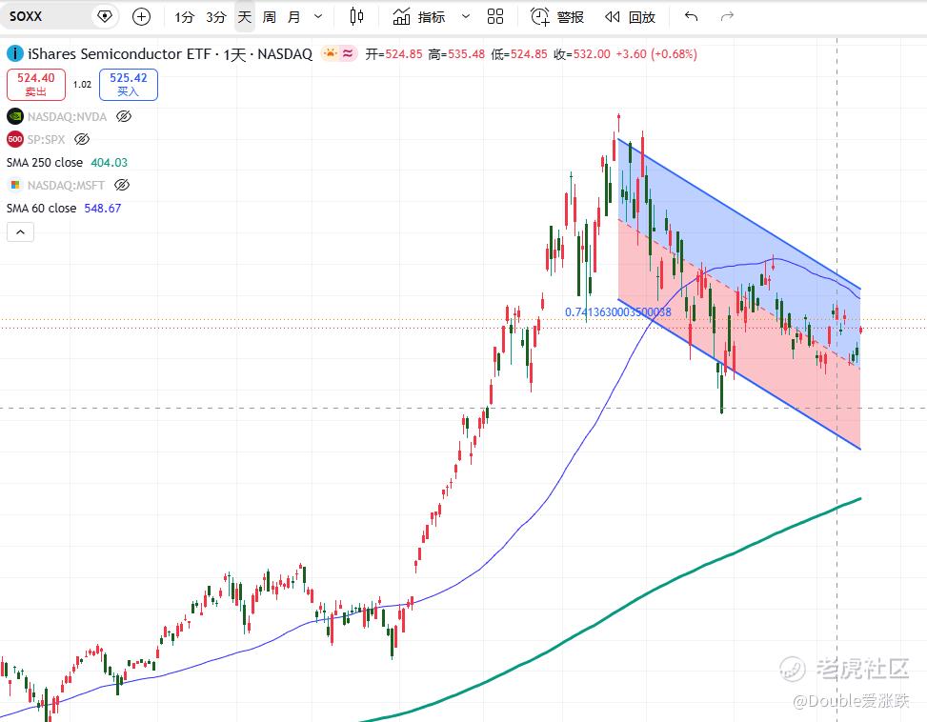Click the add symbol plus icon

click(141, 16)
